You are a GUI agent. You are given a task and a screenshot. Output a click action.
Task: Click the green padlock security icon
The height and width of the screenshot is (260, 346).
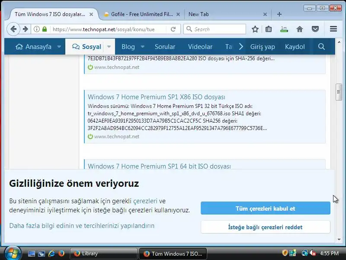tap(45, 29)
